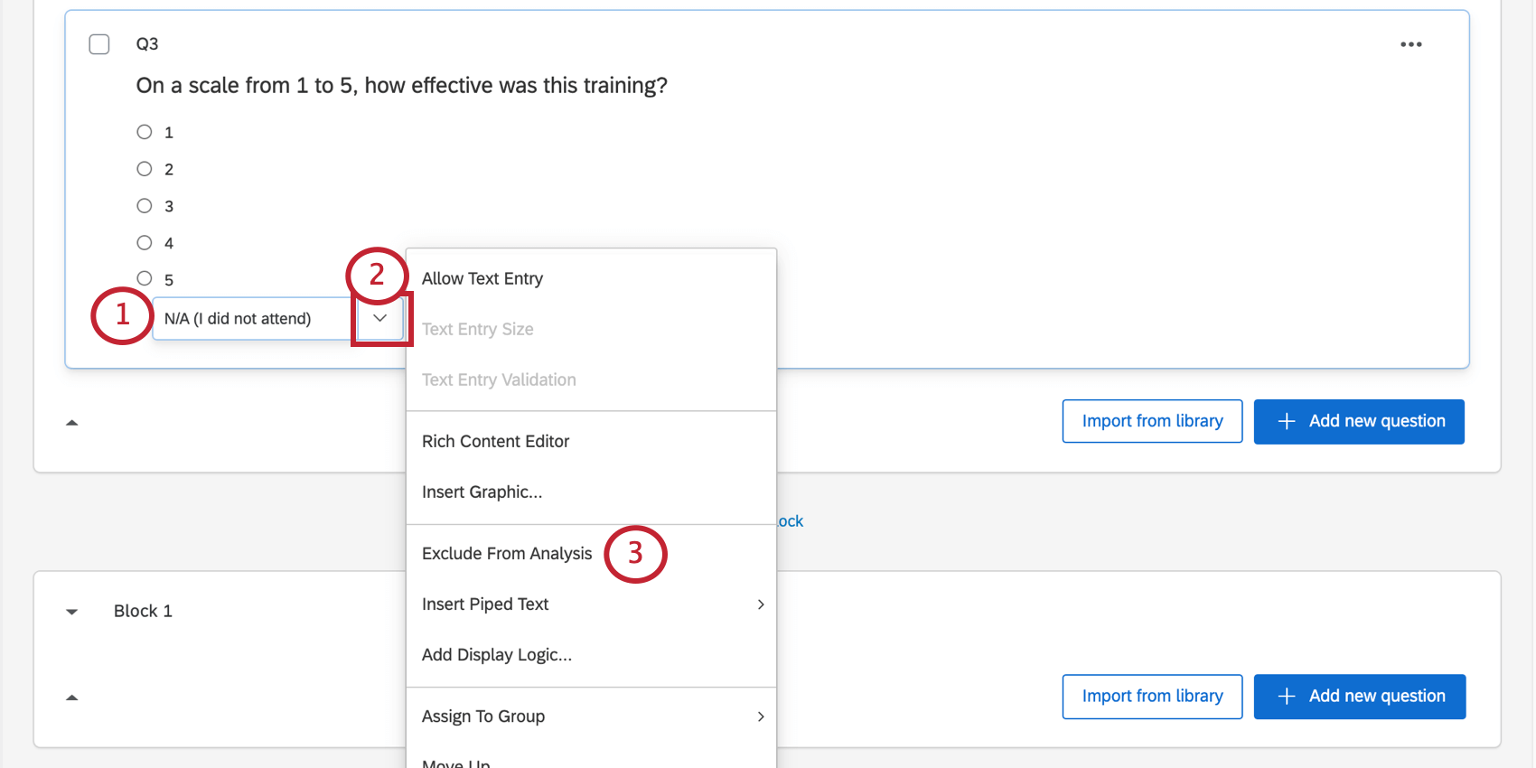Screen dimensions: 1536x768
Task: Click the collapse caret below Q3
Action: (72, 423)
